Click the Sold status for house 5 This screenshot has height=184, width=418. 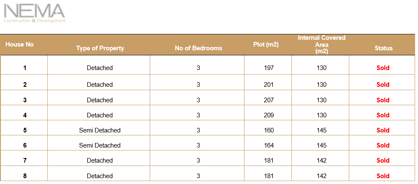click(x=383, y=130)
